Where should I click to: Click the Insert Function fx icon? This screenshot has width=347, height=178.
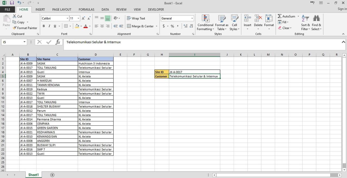[58, 42]
